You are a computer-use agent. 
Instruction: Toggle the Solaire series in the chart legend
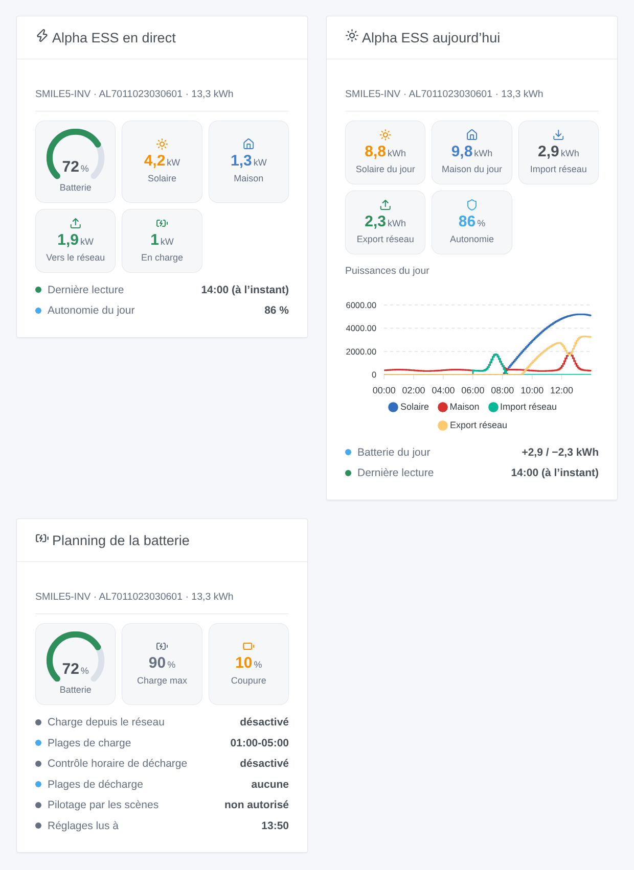tap(409, 407)
